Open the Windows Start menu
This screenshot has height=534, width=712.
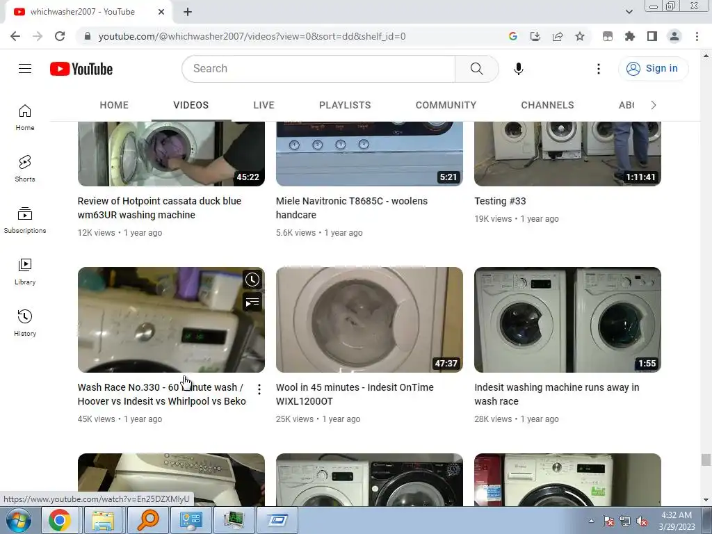18,520
